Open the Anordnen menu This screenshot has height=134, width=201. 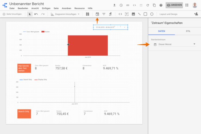point(66,8)
